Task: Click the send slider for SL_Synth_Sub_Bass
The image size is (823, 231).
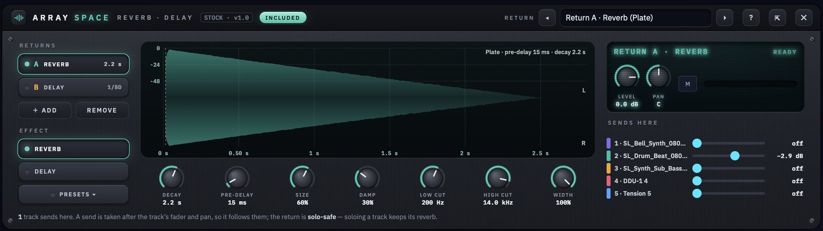Action: pyautogui.click(x=729, y=168)
